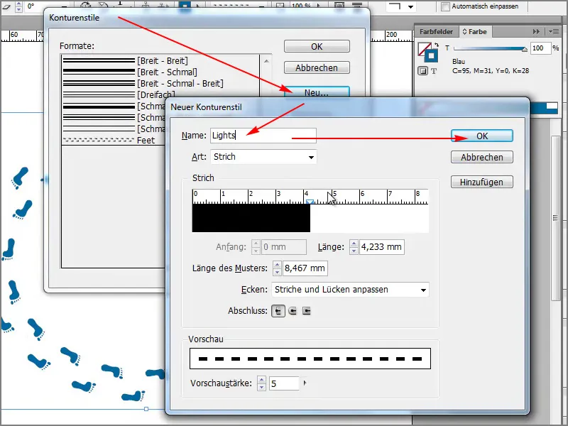The width and height of the screenshot is (568, 426).
Task: Increase Länge with the up stepper arrow
Action: [x=354, y=244]
